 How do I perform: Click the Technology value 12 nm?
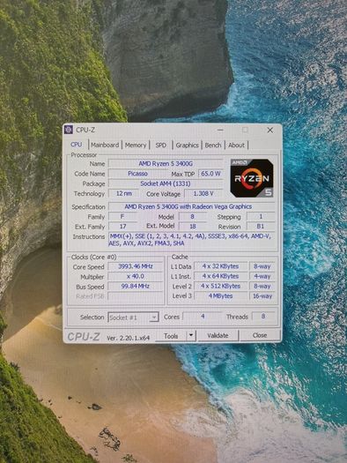[x=124, y=193]
